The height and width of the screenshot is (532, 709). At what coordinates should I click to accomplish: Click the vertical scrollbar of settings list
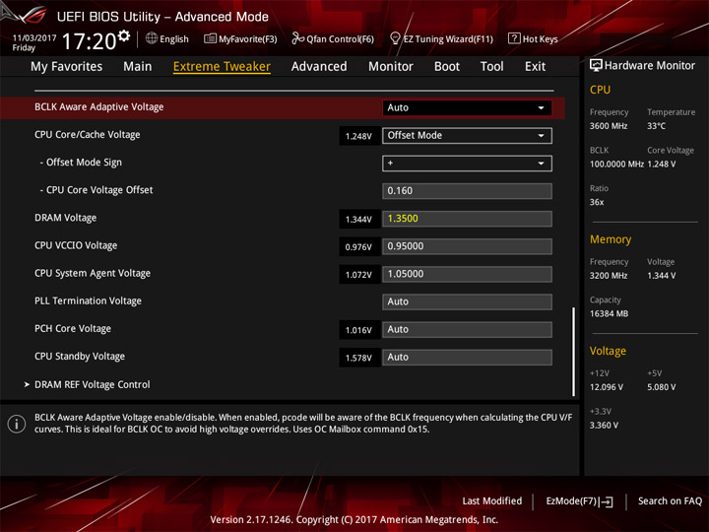573,352
